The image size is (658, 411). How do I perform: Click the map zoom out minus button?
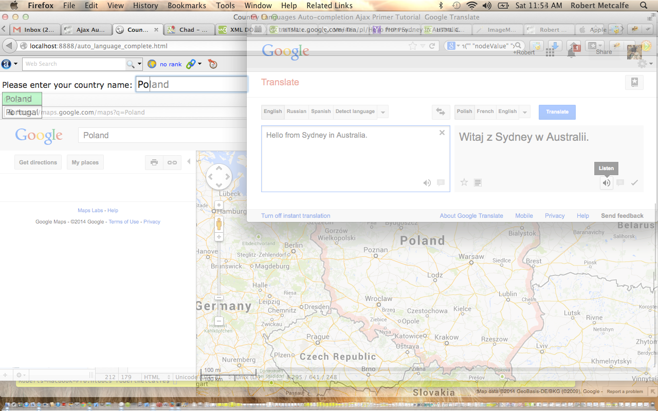[x=219, y=321]
